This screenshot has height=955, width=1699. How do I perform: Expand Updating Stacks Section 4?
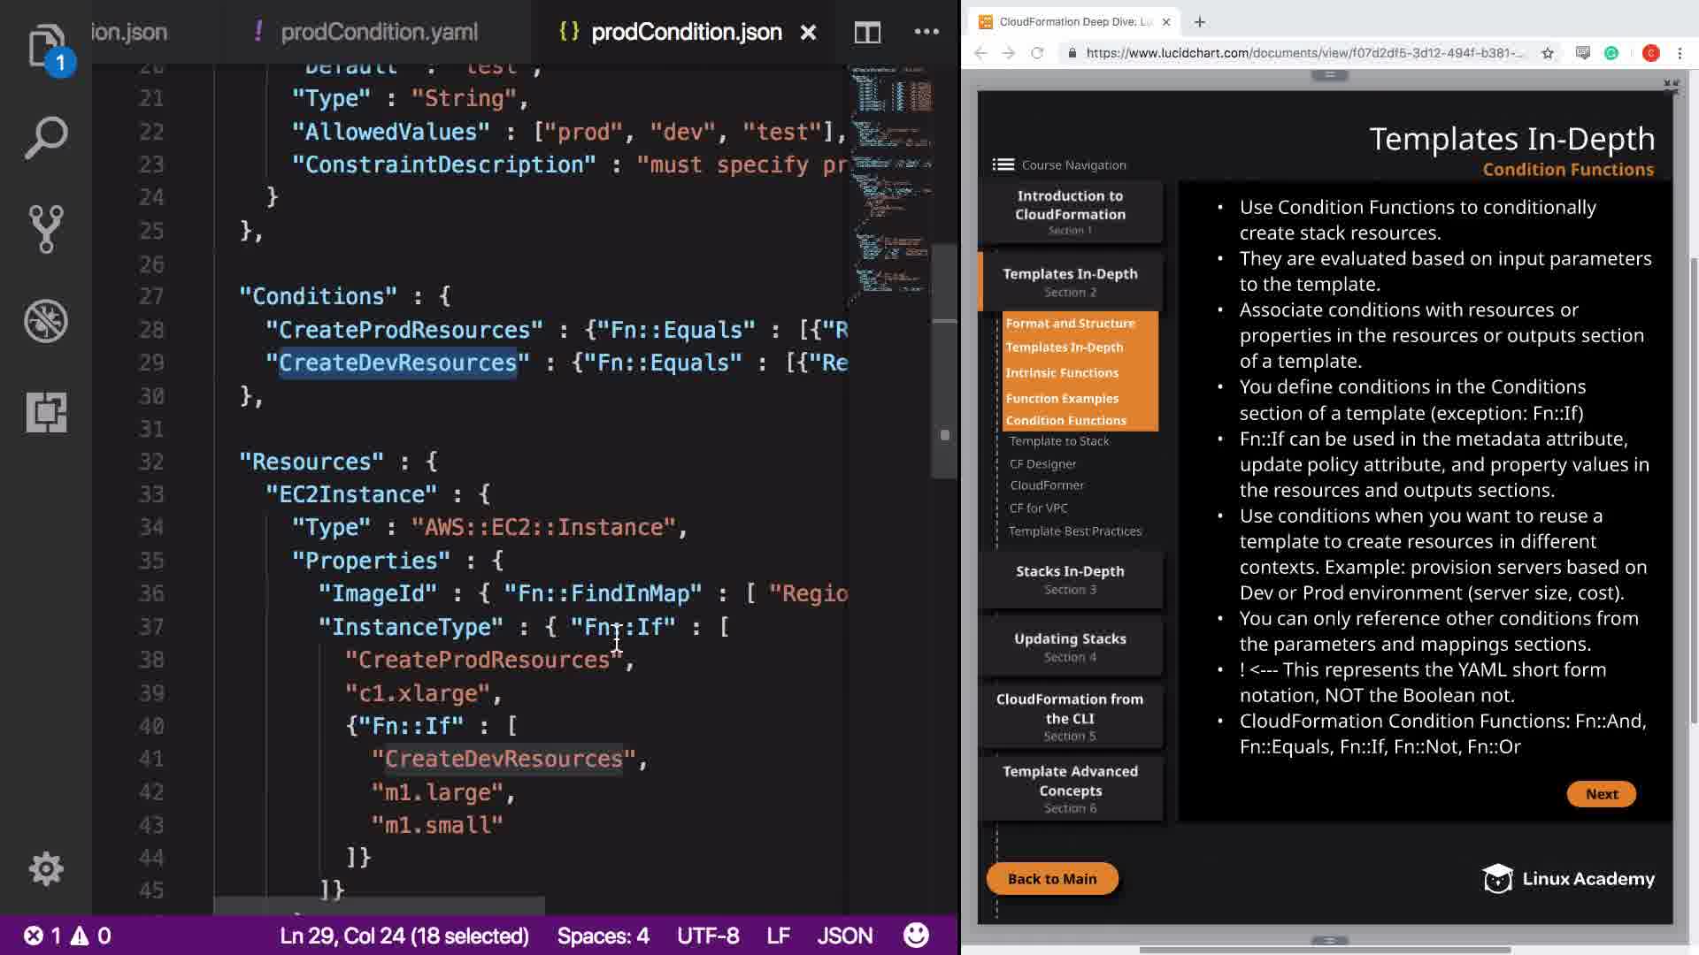pos(1070,646)
